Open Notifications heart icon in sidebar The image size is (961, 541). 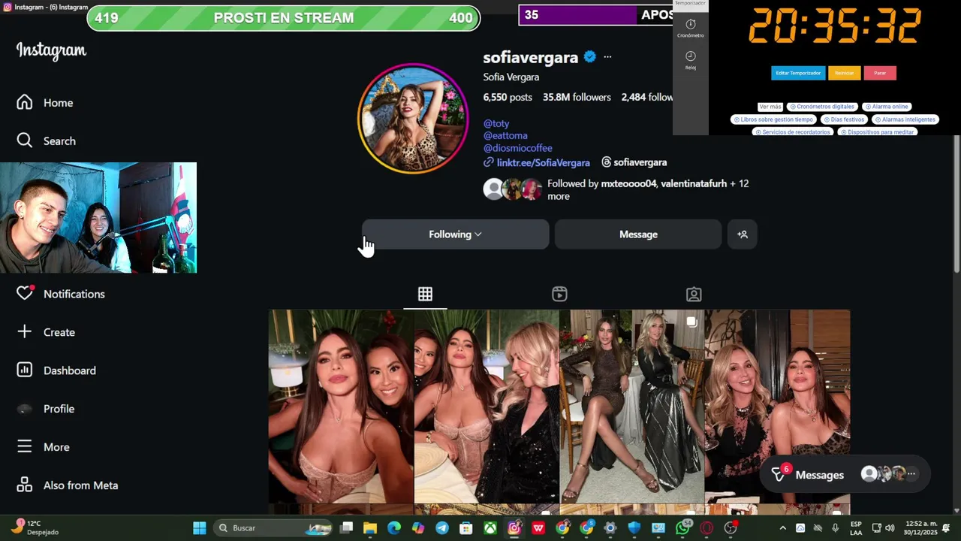pos(25,293)
